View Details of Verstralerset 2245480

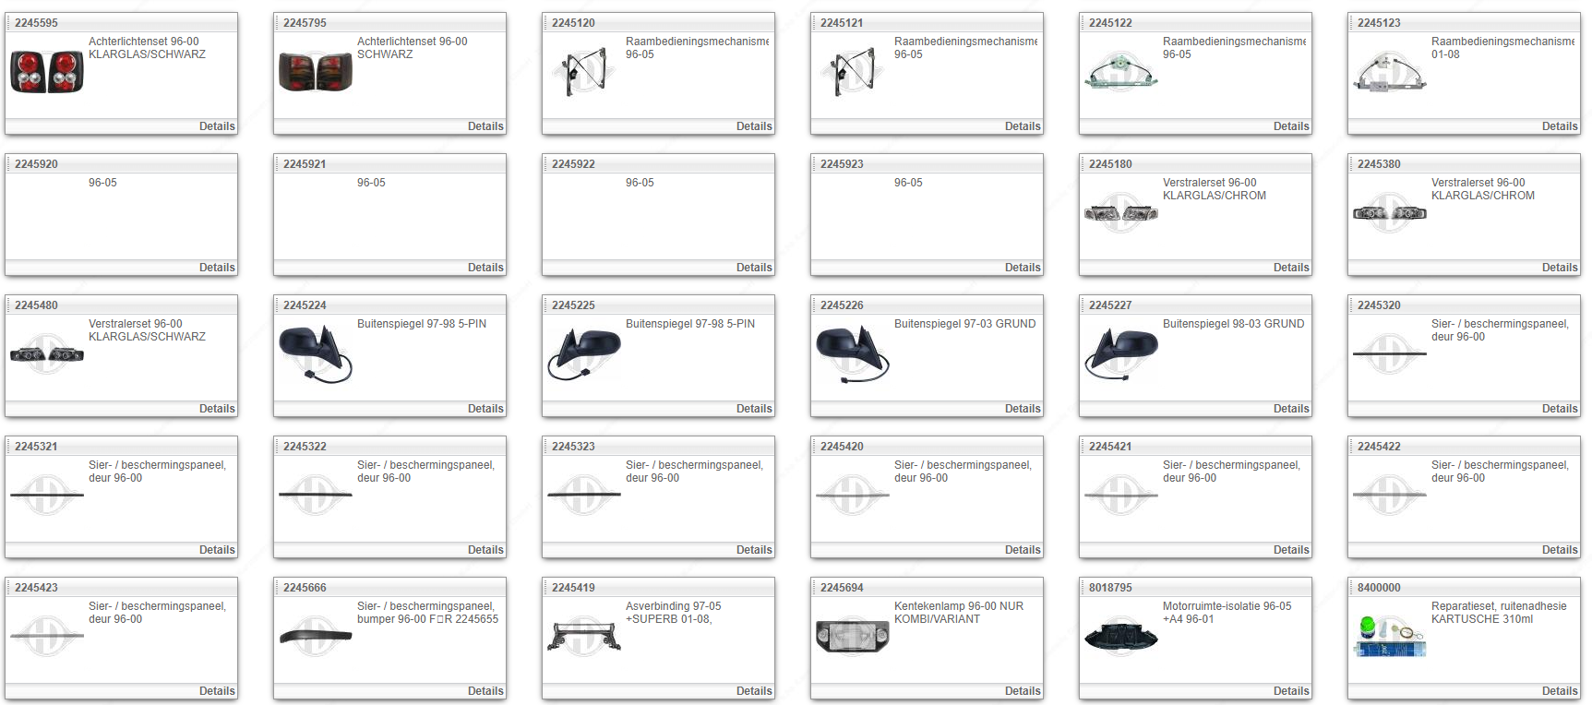217,409
